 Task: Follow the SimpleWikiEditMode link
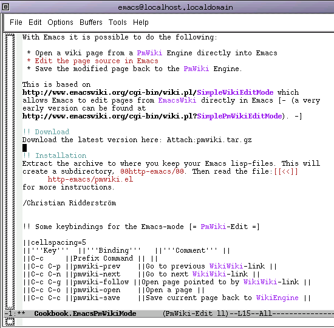[235, 92]
